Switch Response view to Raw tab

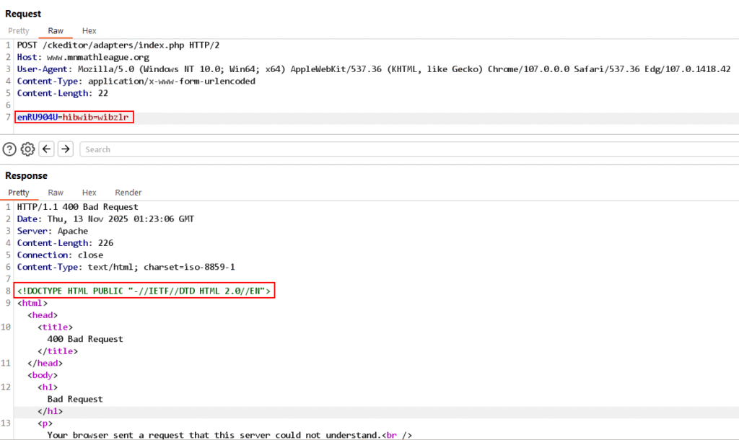56,193
